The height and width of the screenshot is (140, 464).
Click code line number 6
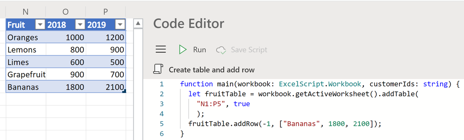162,133
